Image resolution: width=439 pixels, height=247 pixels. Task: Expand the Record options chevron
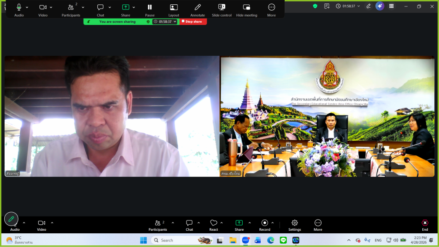273,223
